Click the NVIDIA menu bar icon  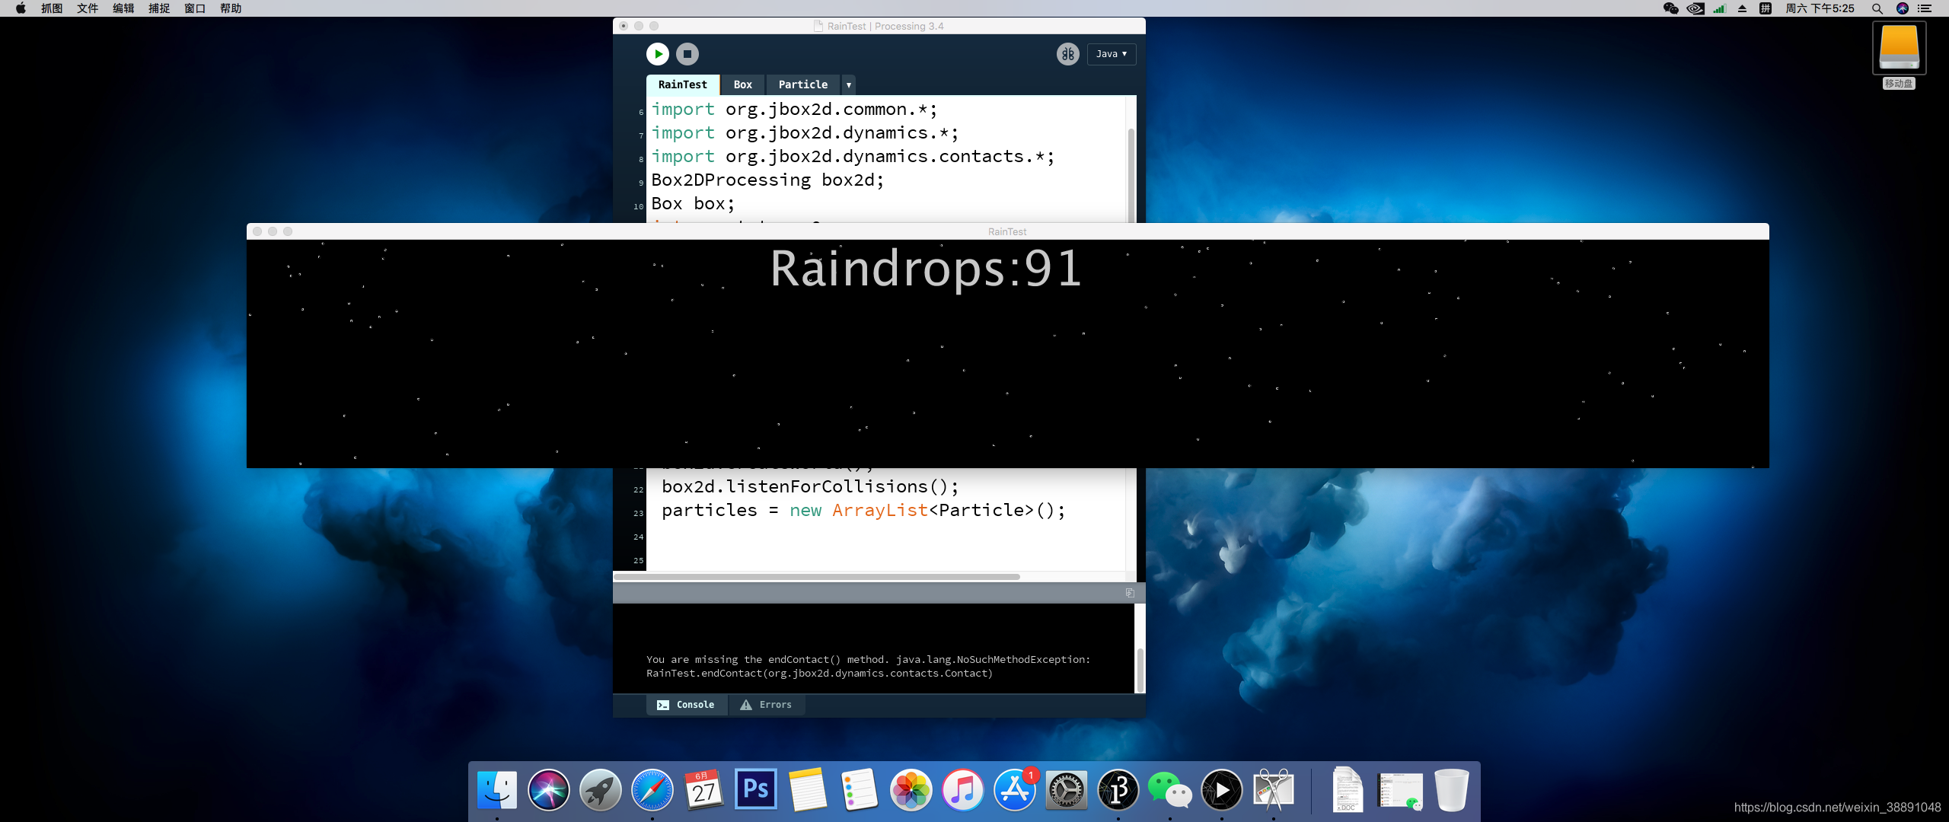click(x=1695, y=8)
